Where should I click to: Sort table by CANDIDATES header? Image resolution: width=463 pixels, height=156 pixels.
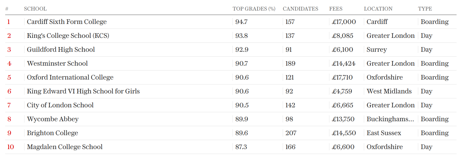[301, 9]
